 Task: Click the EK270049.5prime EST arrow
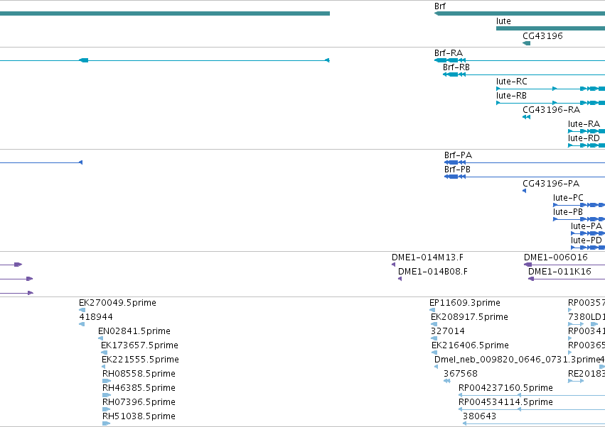click(x=82, y=310)
